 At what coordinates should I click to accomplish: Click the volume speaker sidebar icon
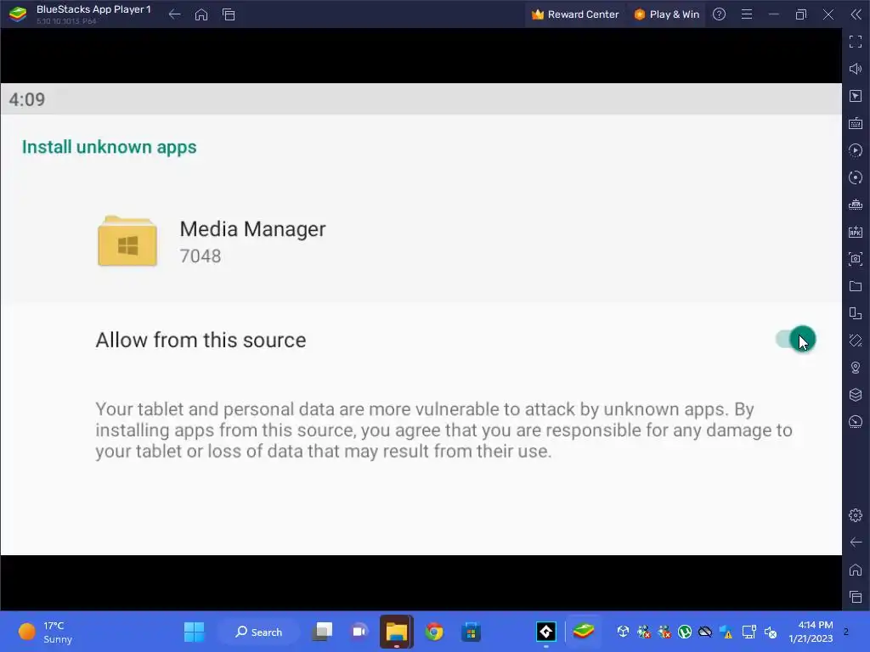pos(856,69)
